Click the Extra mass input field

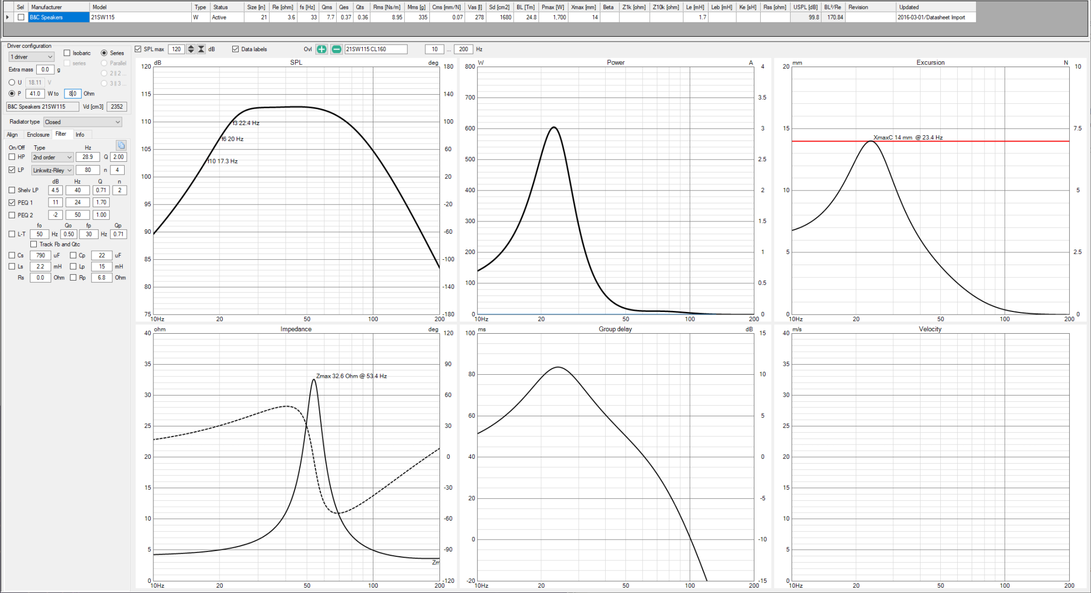point(45,69)
